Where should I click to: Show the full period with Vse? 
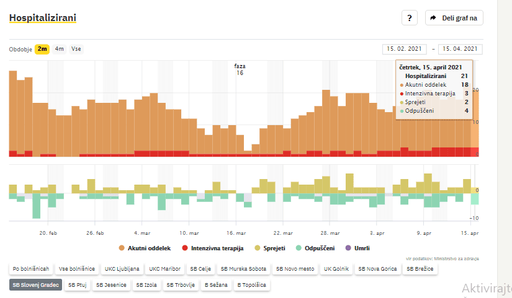point(76,49)
